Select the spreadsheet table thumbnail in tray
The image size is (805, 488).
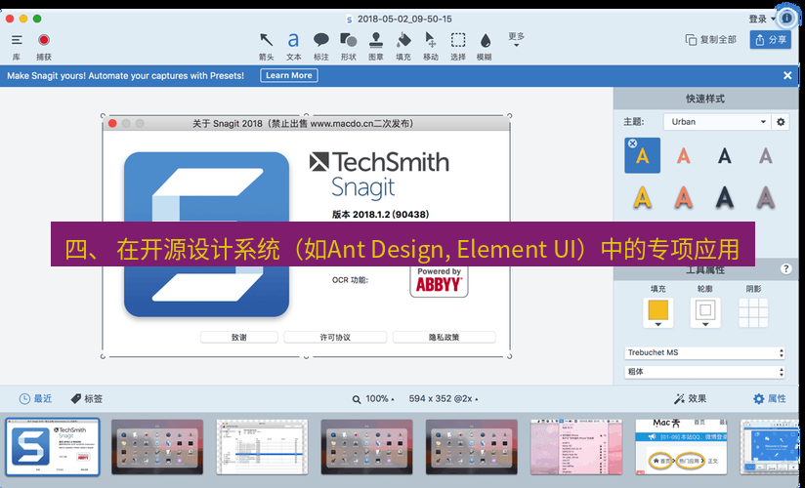263,447
